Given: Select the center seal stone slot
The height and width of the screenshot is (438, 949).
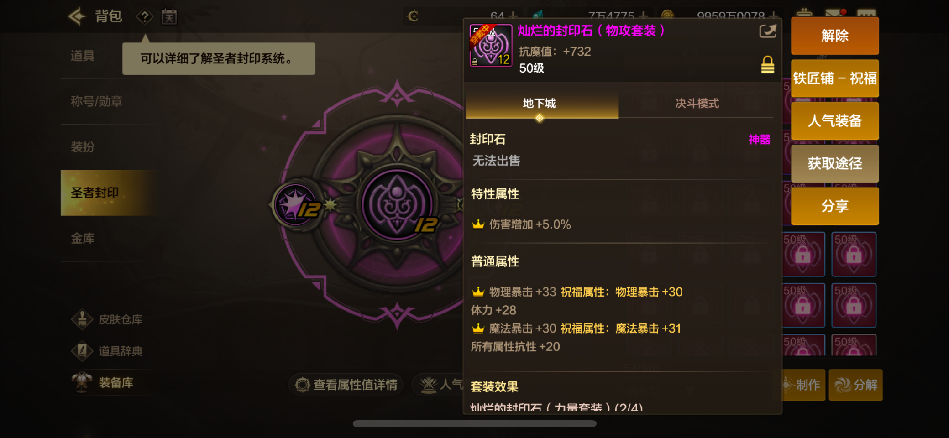Looking at the screenshot, I should (x=397, y=205).
